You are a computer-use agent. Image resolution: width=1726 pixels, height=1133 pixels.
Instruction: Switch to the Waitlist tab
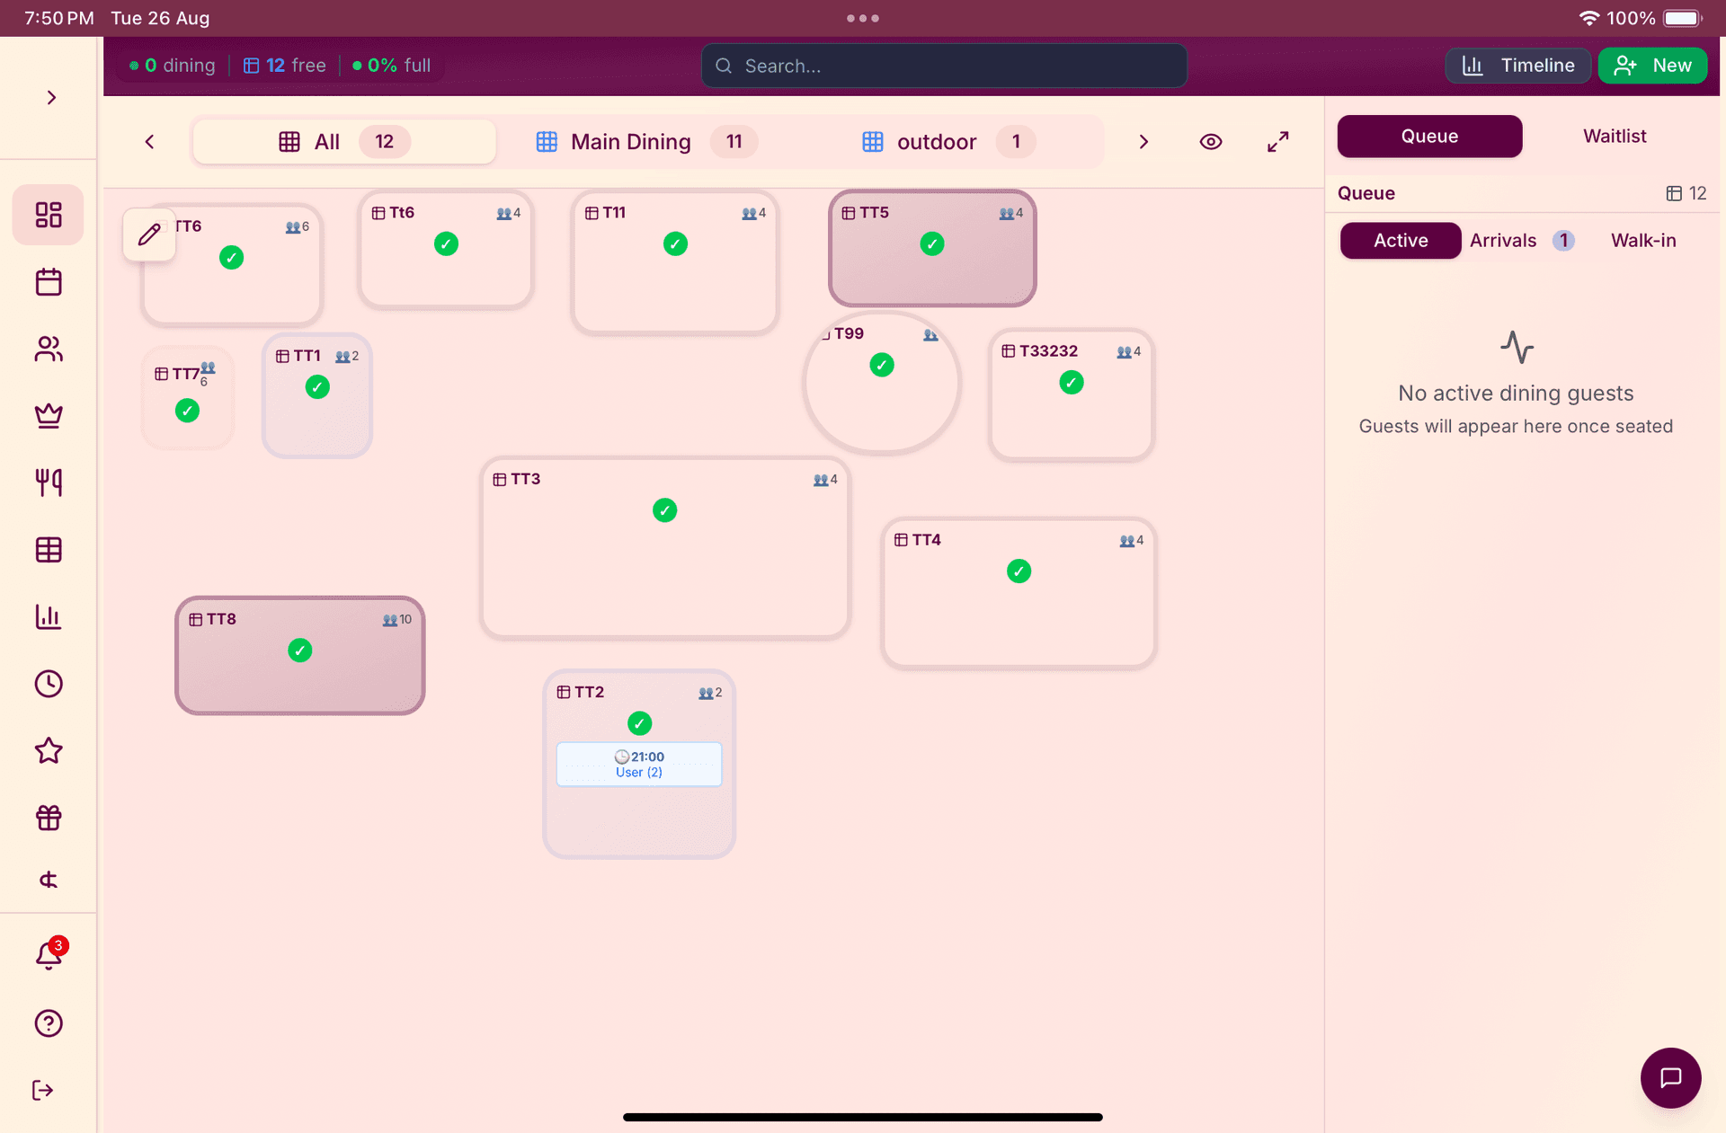point(1615,136)
